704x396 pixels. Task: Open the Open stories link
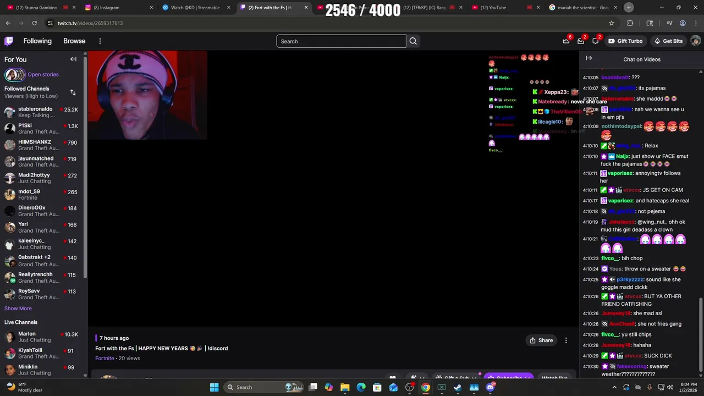(x=43, y=75)
